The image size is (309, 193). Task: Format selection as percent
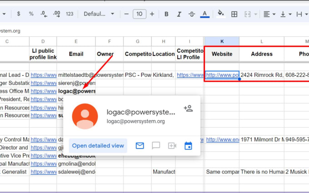pyautogui.click(x=31, y=14)
